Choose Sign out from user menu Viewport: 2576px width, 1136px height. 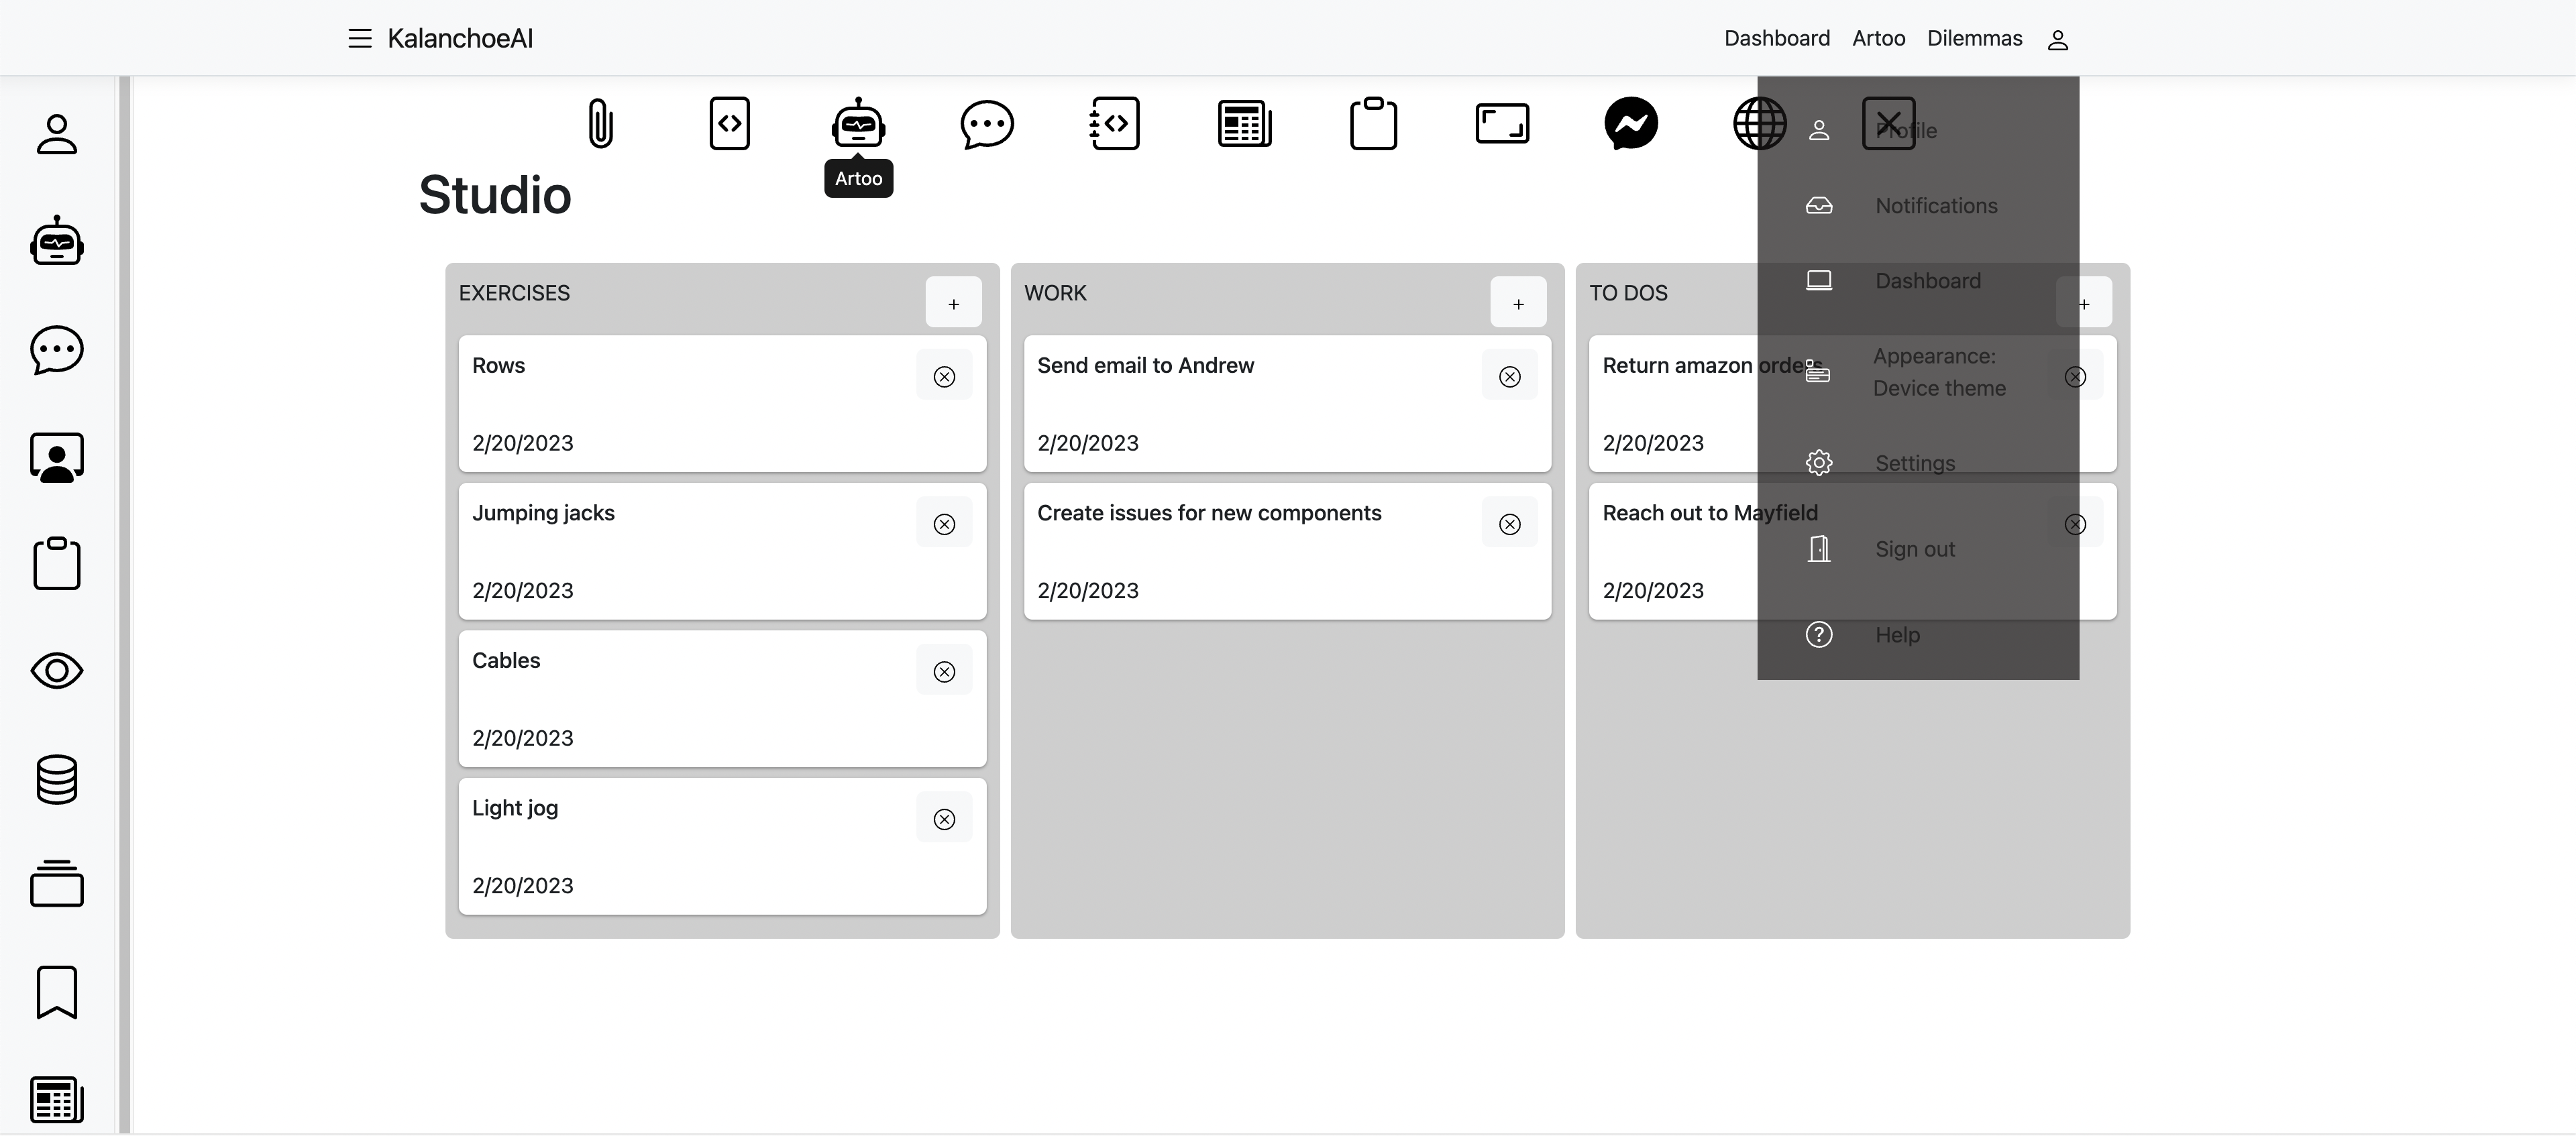(1914, 549)
